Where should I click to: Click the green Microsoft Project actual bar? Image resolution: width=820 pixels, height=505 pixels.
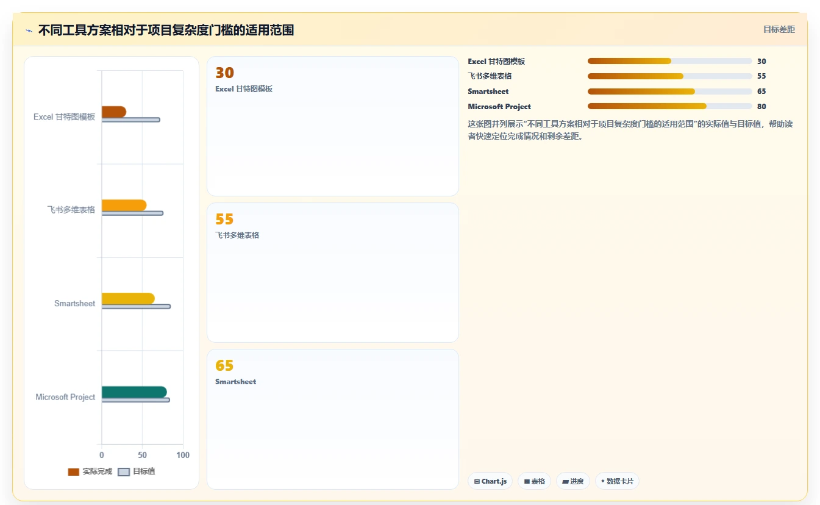[x=134, y=392]
